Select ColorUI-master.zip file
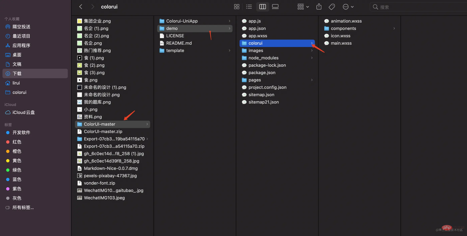This screenshot has height=236, width=467. pyautogui.click(x=113, y=131)
